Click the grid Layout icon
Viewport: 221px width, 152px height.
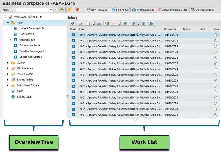point(115,23)
